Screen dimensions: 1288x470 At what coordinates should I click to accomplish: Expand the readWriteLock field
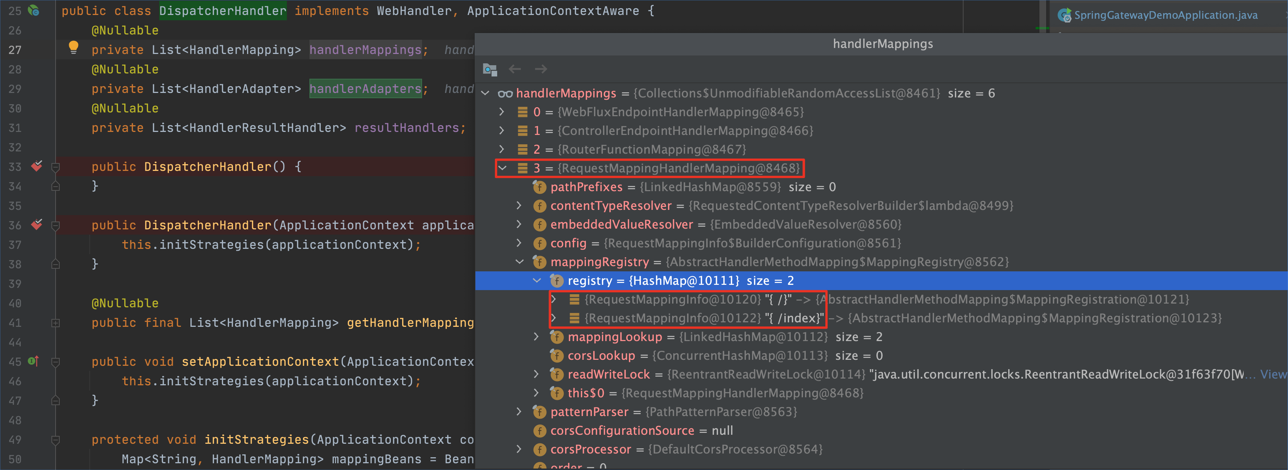pyautogui.click(x=536, y=374)
